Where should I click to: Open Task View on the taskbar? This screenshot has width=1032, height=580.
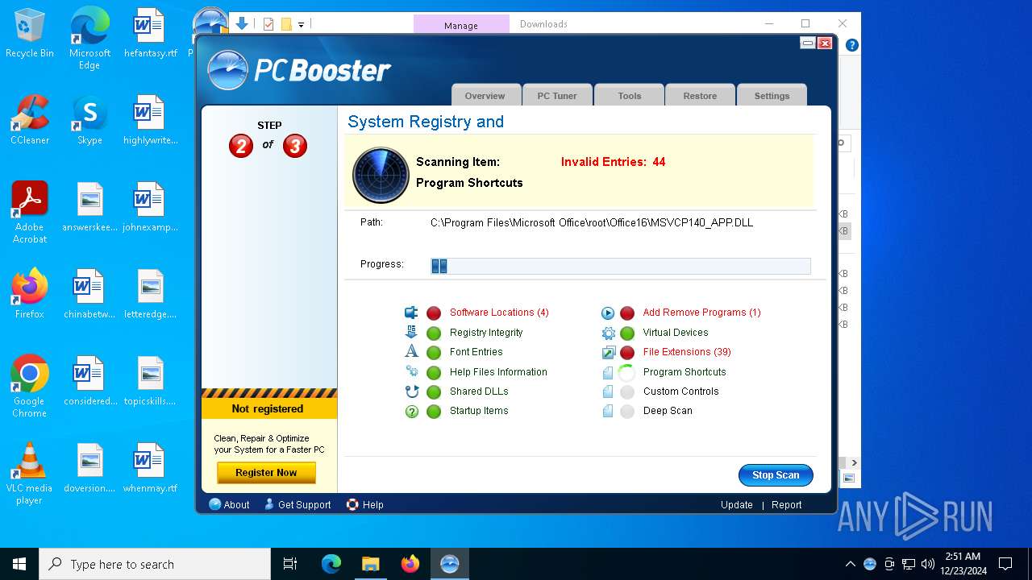coord(290,564)
